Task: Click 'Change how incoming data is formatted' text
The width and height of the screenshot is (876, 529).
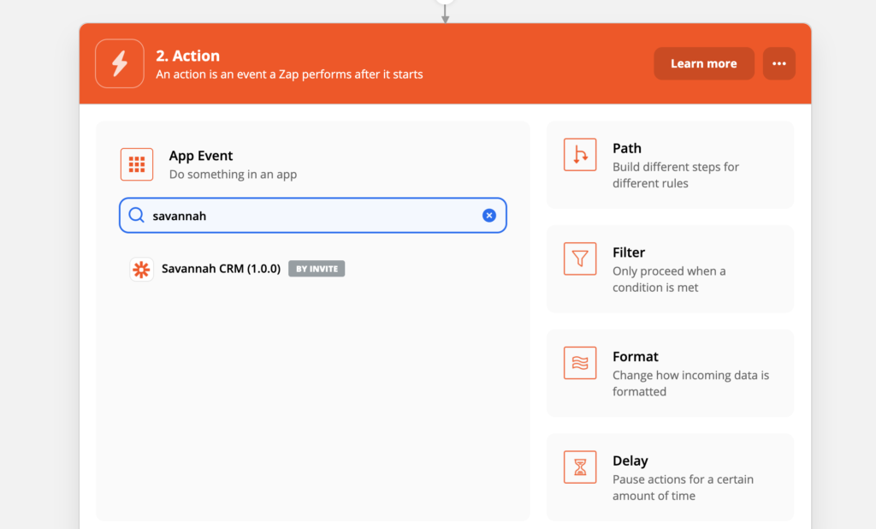Action: 690,383
